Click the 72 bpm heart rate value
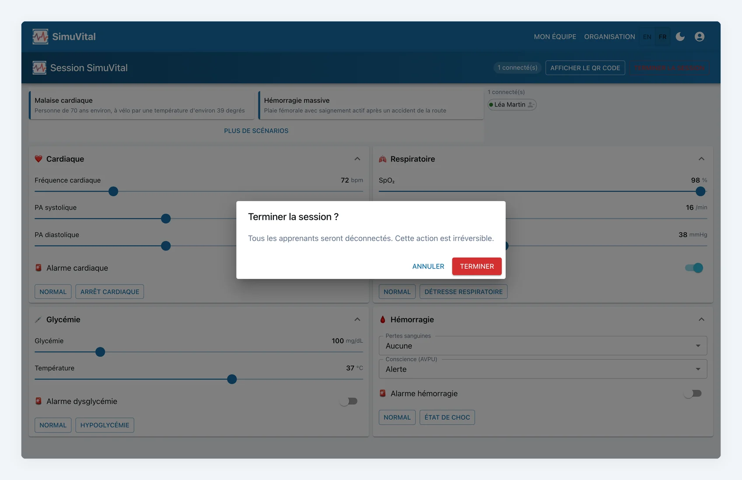742x480 pixels. pos(352,180)
